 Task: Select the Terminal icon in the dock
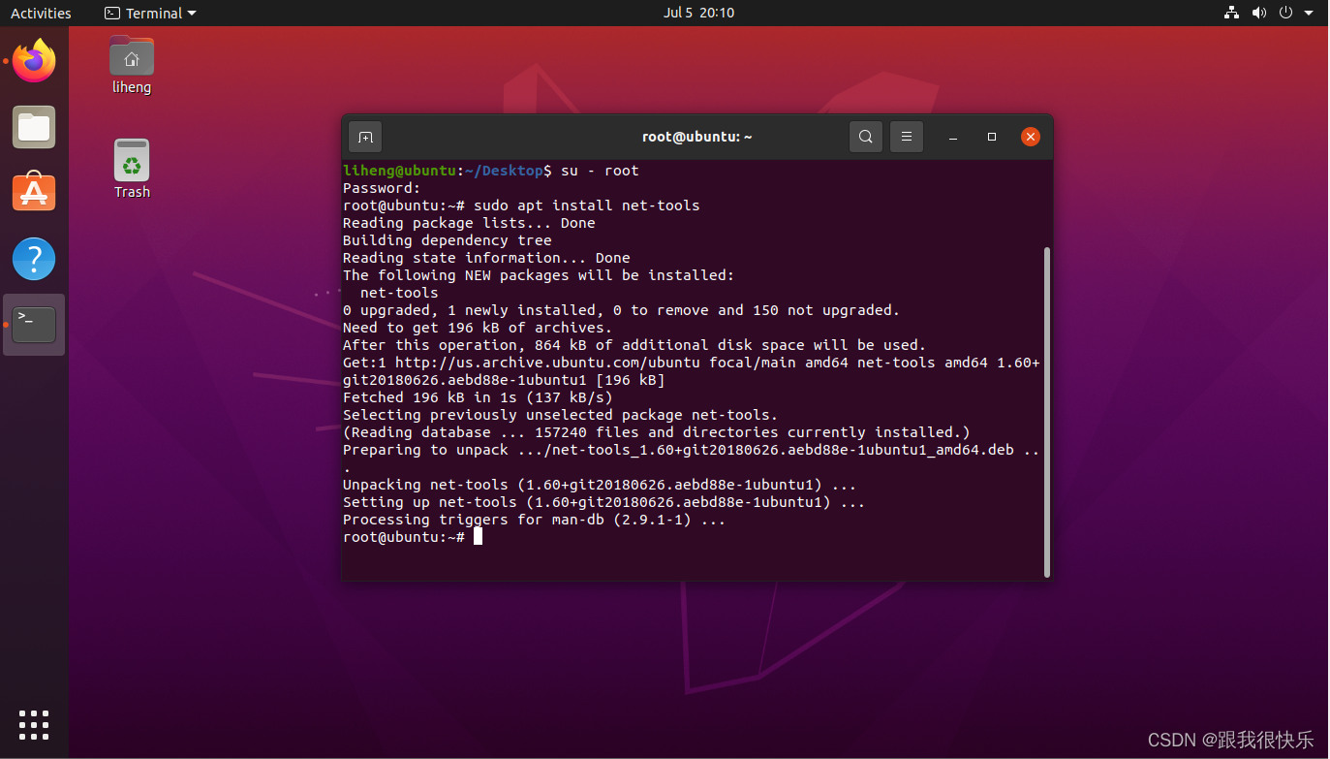[x=34, y=325]
